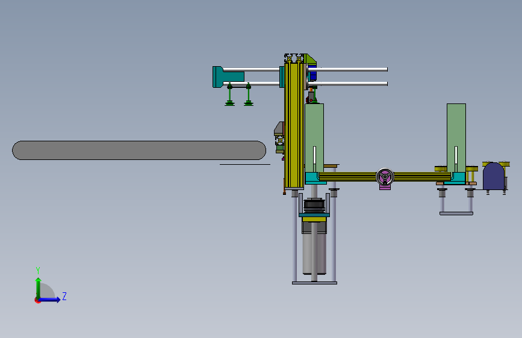522x338 pixels.
Task: Click the red origin dot of the triad
Action: tap(37, 300)
